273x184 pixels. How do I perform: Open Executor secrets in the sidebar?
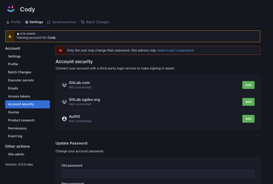(28, 80)
